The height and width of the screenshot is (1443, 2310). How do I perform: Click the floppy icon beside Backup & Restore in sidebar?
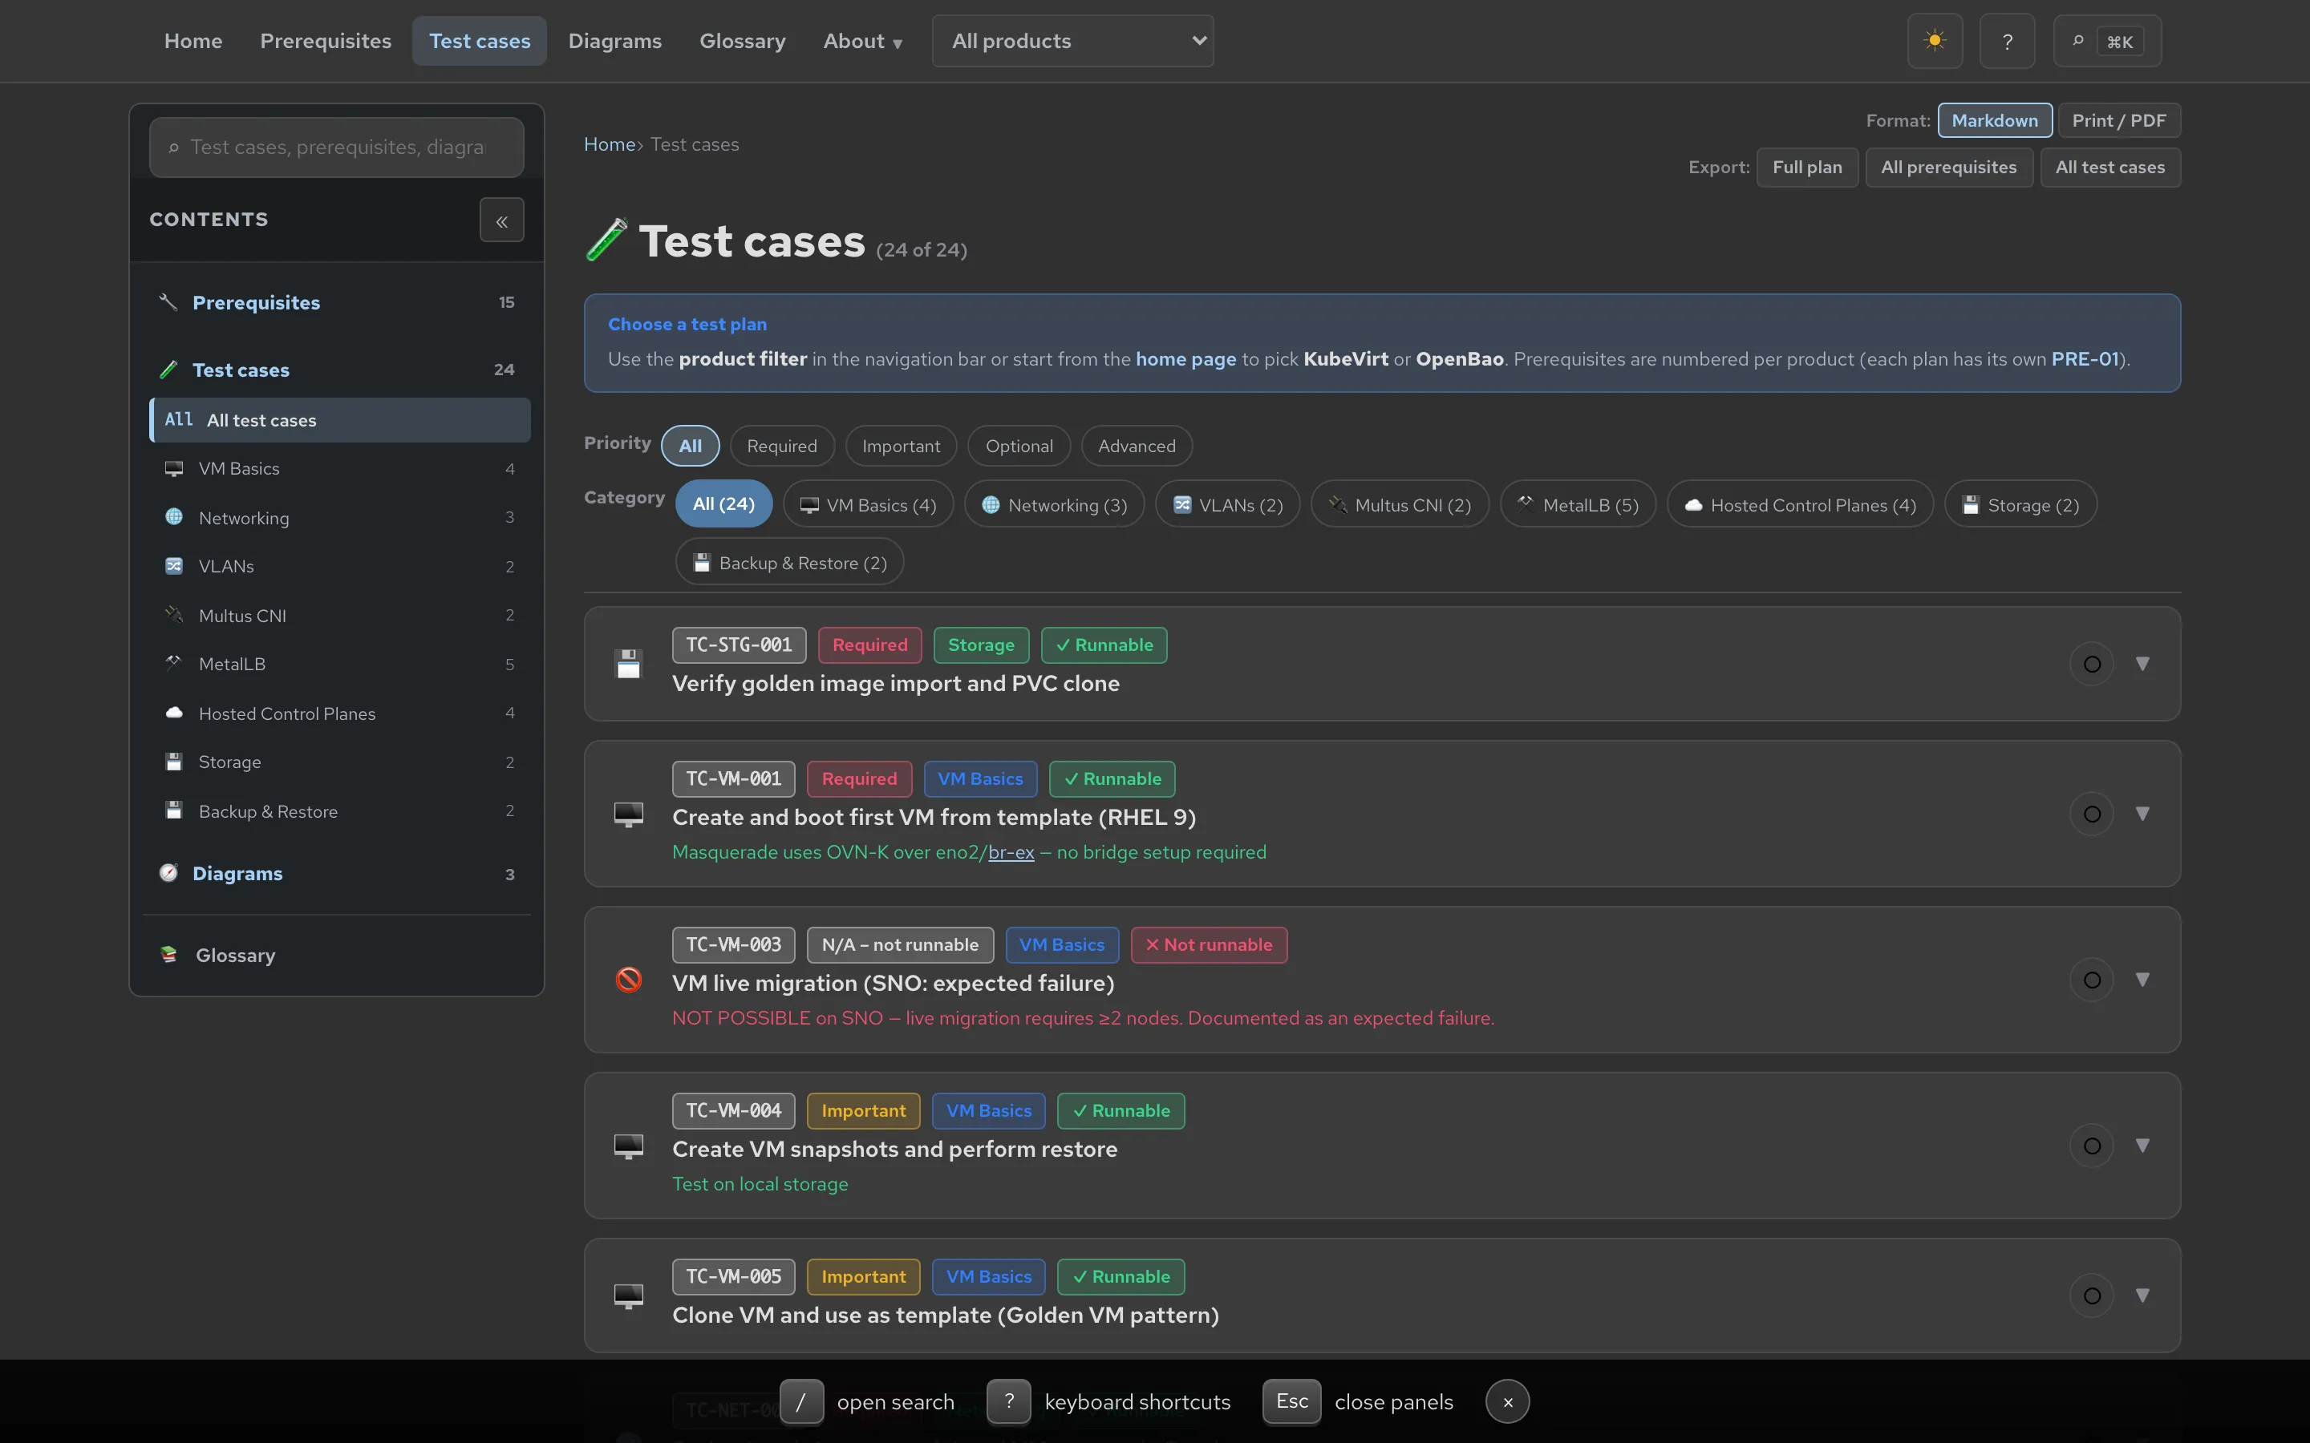[174, 810]
